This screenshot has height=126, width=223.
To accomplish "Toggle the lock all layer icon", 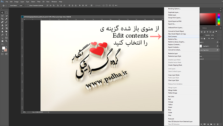I will (205, 38).
